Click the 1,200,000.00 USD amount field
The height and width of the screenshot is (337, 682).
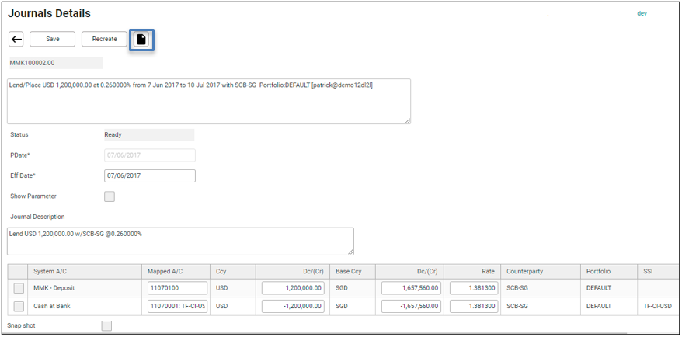click(x=293, y=288)
